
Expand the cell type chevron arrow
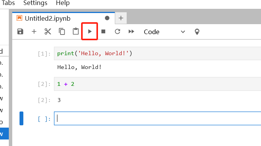[x=183, y=32]
